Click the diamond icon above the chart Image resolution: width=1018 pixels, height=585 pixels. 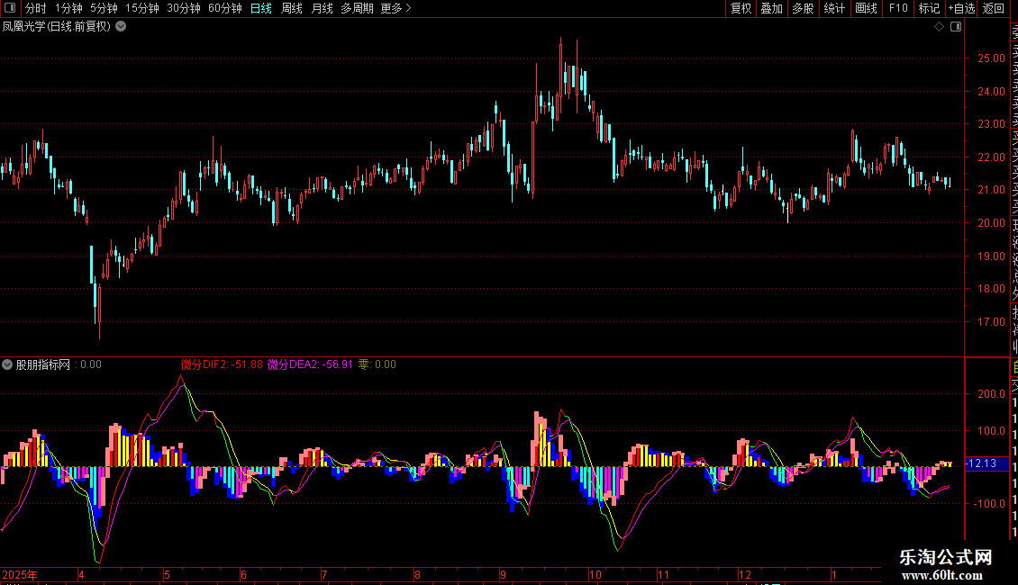coord(940,27)
